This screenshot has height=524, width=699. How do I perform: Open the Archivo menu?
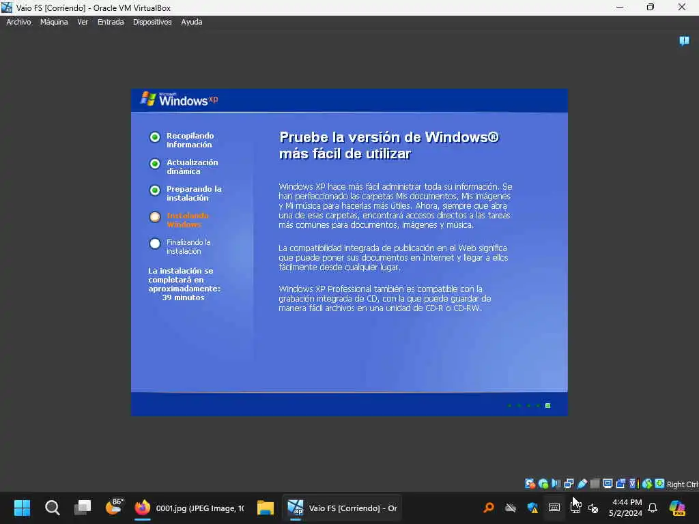pos(18,22)
